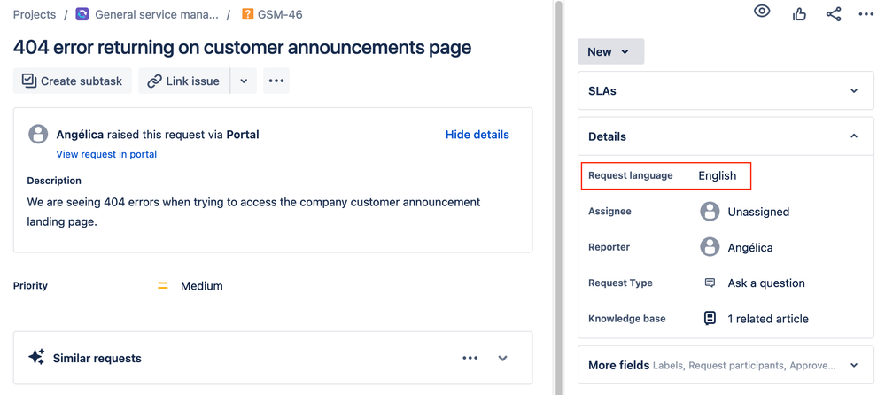Click the Unassigned assignee value
Viewport: 885px width, 395px height.
pyautogui.click(x=758, y=212)
